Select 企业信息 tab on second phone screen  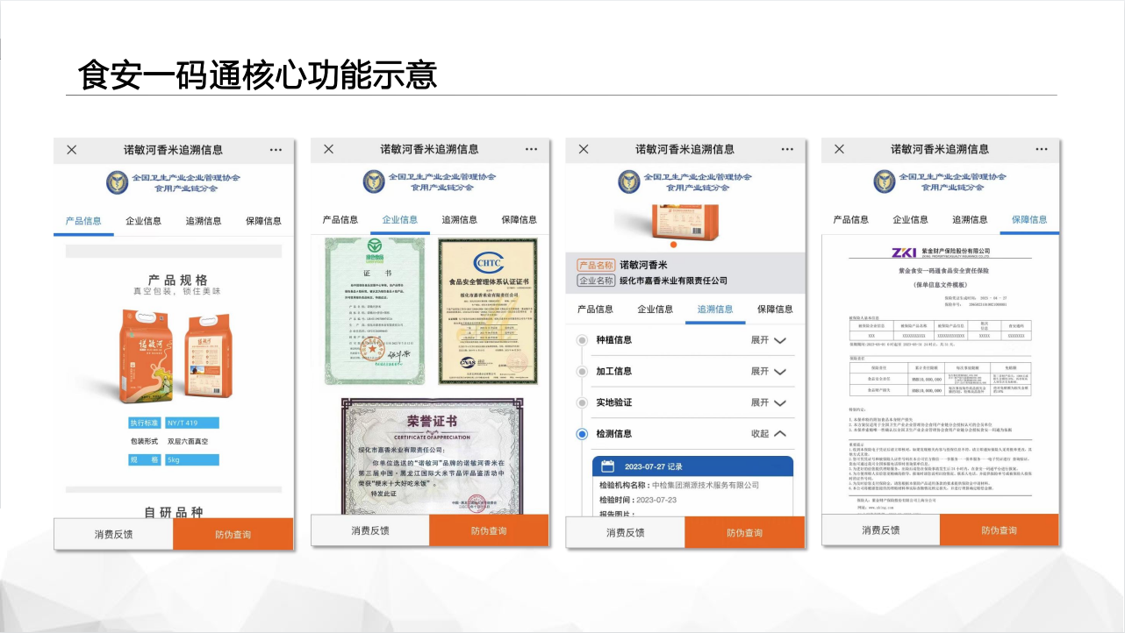[x=399, y=220]
